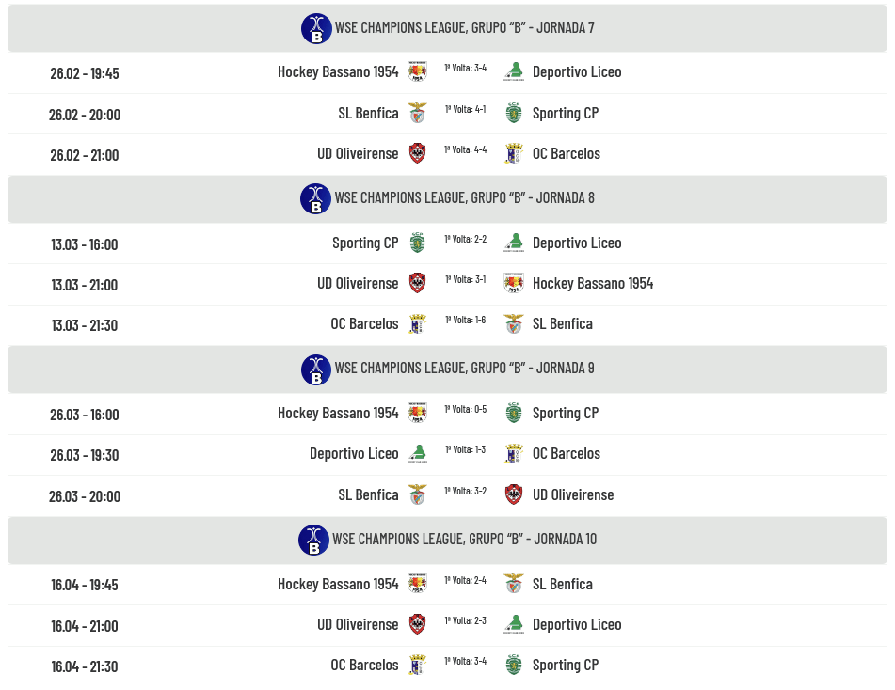Click Deportivo Liceo logo in the 16.04 21:00 match
Screen dimensions: 895x690
pyautogui.click(x=514, y=625)
